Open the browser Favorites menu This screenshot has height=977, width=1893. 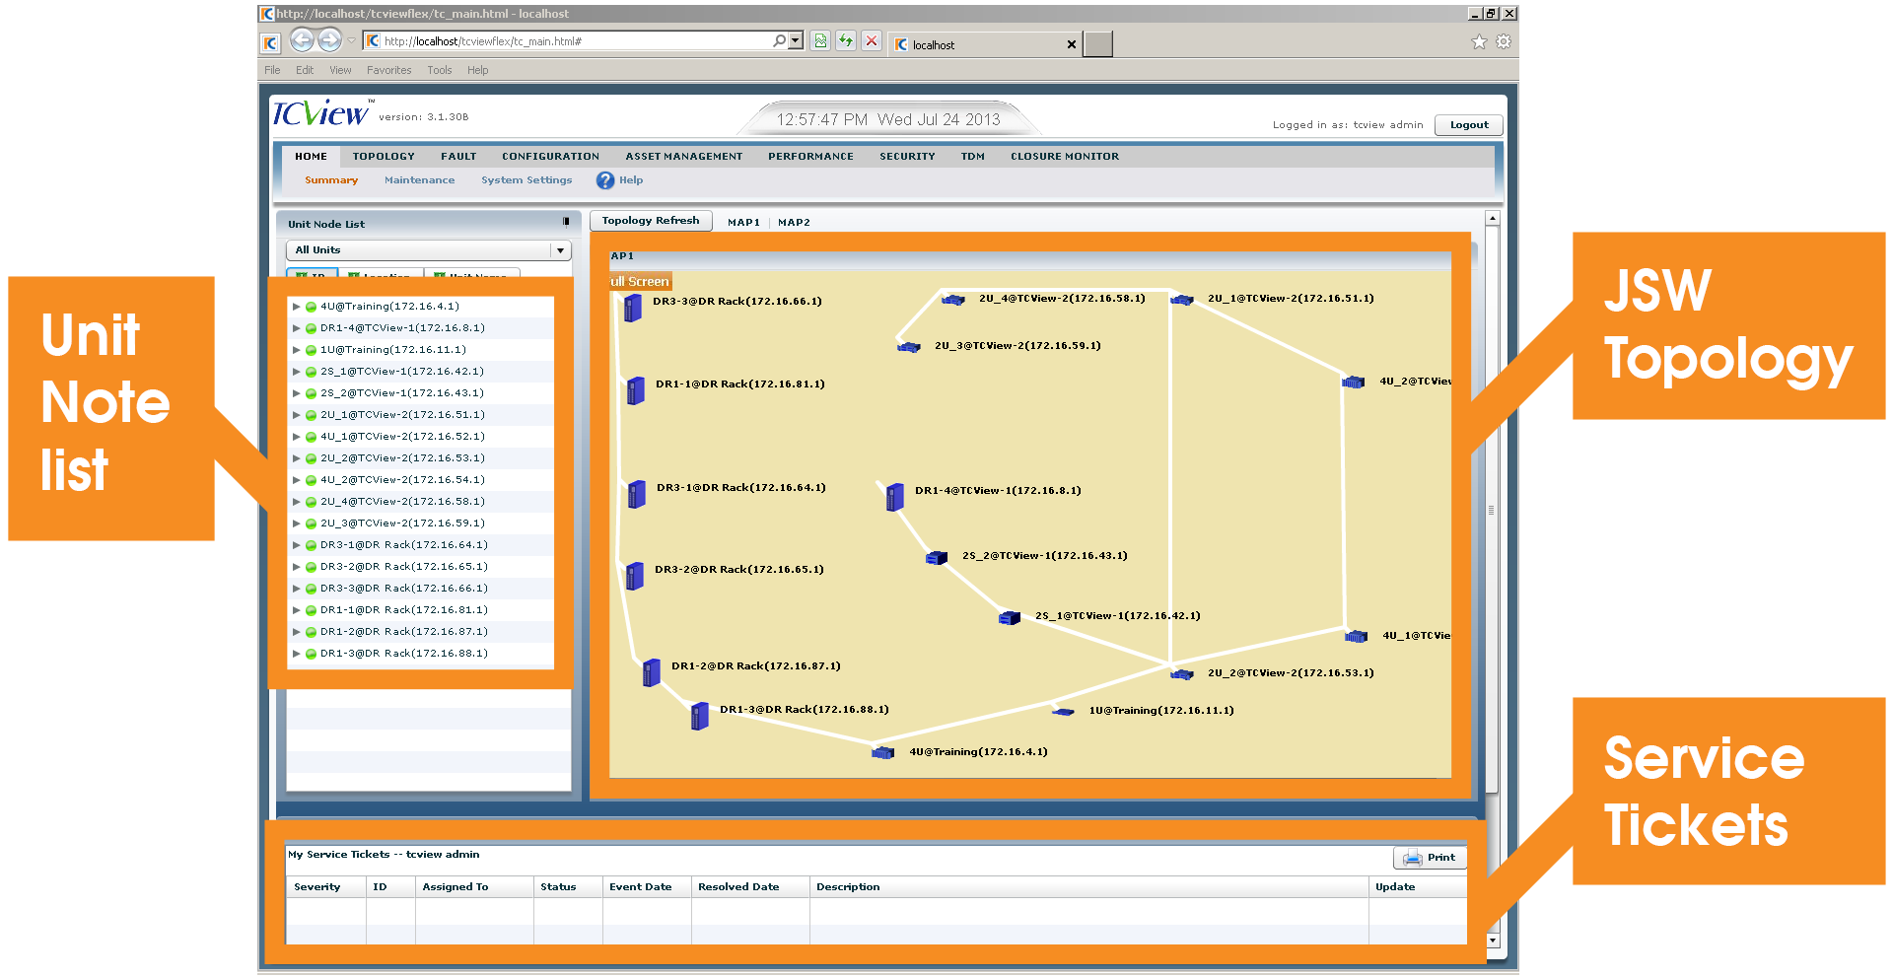(388, 70)
